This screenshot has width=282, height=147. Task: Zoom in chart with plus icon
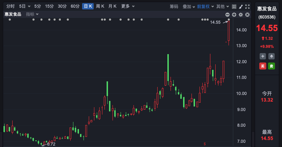[234, 14]
